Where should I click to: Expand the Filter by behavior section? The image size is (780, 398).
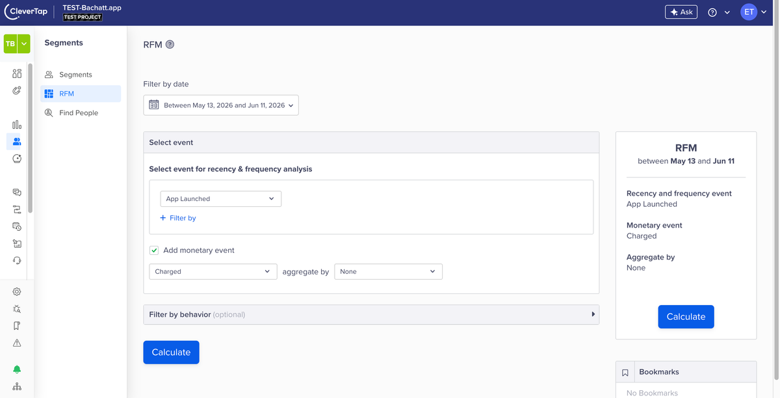click(371, 315)
